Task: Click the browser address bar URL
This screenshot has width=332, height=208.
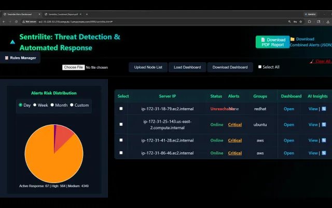Action: click(75, 22)
